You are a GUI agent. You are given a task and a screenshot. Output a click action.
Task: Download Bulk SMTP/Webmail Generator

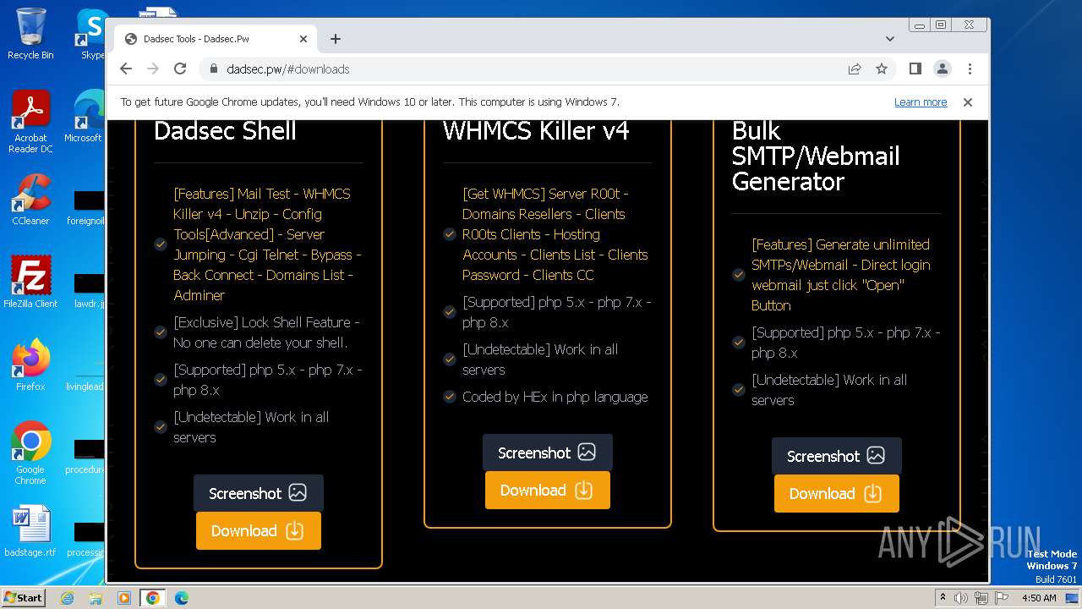click(837, 494)
